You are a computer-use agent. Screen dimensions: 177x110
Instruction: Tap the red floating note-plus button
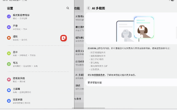(x=63, y=38)
